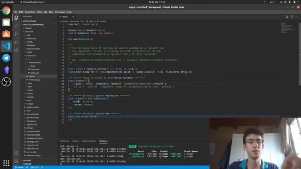Open the clock and calendar in top bar
Image resolution: width=301 pixels, height=169 pixels.
[x=157, y=2]
